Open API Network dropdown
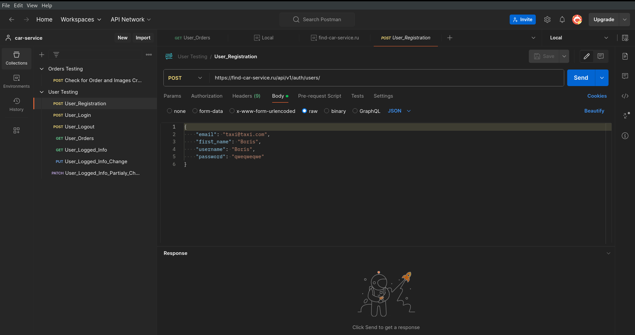 (131, 20)
